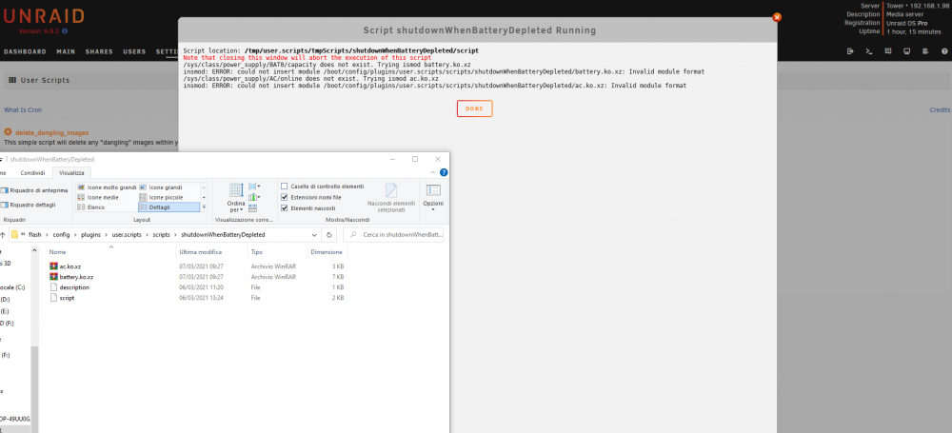
Task: Close the script dialog with orange X
Action: [777, 18]
